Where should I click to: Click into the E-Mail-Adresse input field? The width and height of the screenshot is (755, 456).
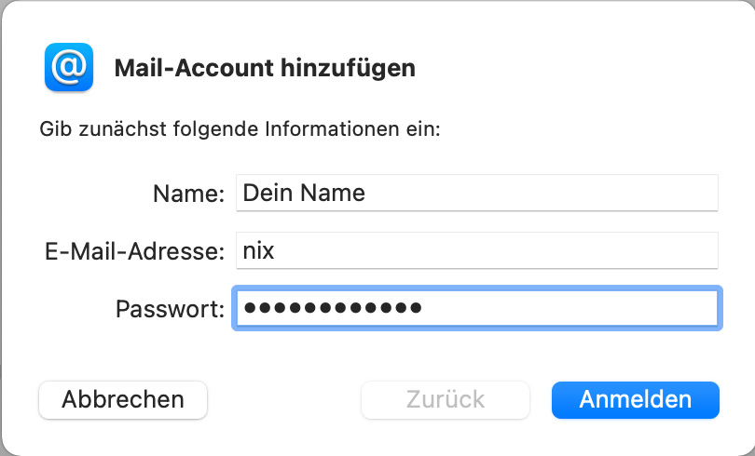tap(476, 250)
